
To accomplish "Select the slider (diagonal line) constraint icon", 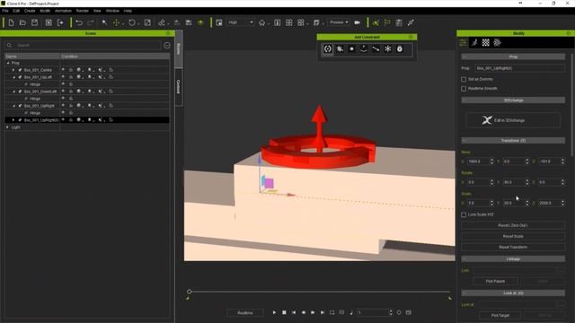I will coord(376,49).
